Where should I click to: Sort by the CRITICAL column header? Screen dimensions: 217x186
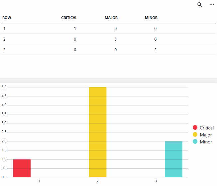pos(69,18)
